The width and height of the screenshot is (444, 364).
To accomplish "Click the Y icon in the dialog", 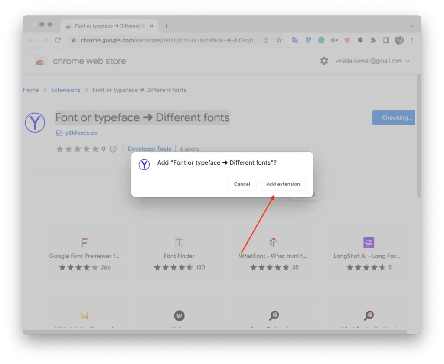I will click(x=144, y=165).
